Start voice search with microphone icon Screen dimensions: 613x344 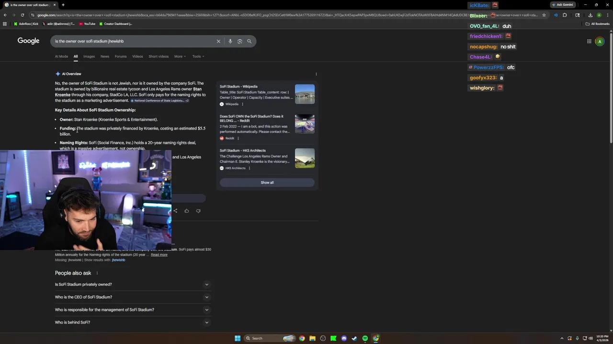(230, 41)
